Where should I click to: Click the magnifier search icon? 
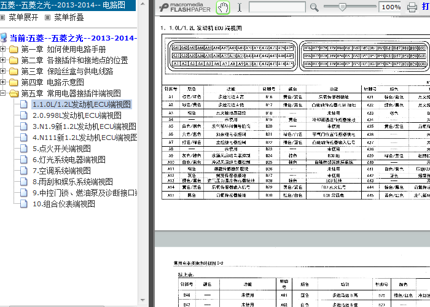(315, 7)
